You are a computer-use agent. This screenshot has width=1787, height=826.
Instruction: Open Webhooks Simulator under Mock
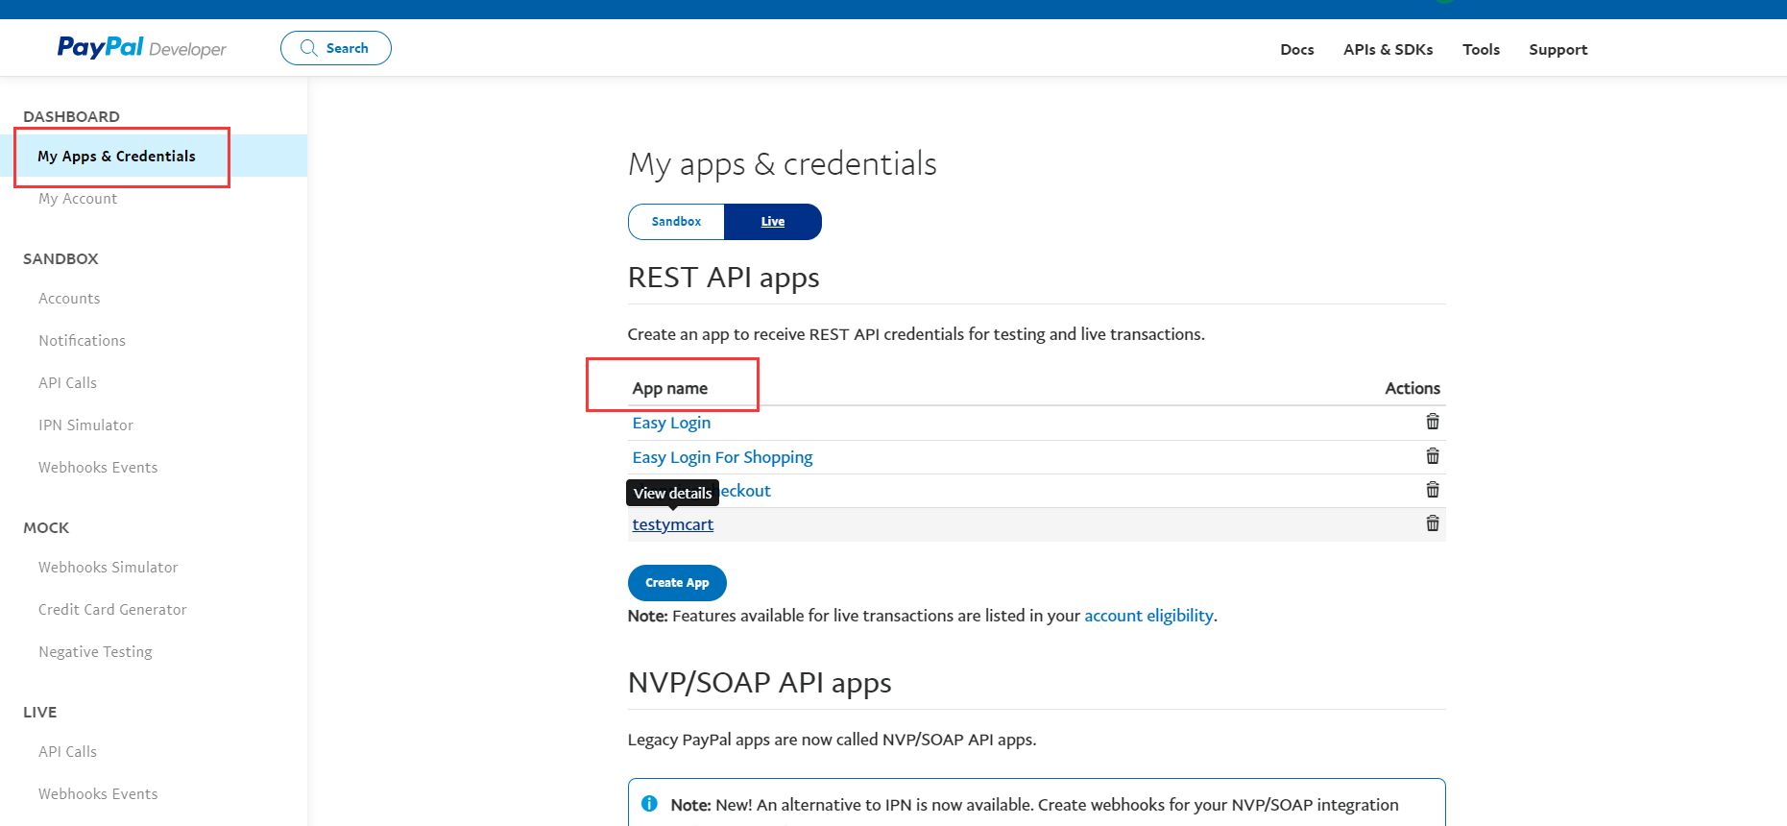(108, 568)
